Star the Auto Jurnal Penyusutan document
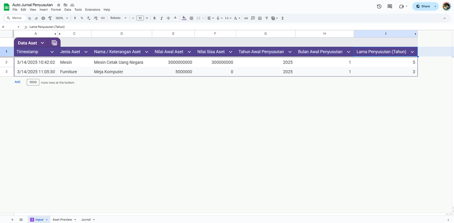 click(x=59, y=5)
